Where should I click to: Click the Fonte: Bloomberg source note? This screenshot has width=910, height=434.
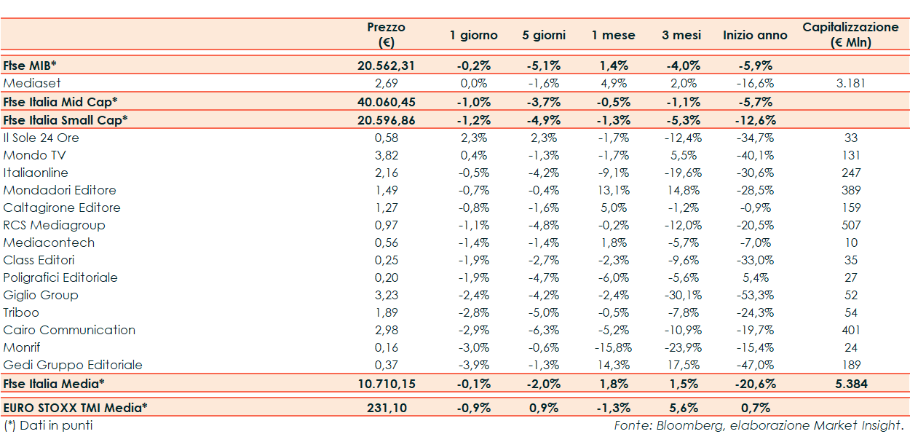[759, 425]
